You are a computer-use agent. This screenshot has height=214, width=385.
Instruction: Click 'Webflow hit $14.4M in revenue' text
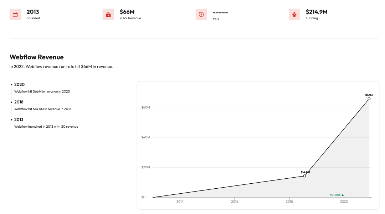tap(43, 109)
